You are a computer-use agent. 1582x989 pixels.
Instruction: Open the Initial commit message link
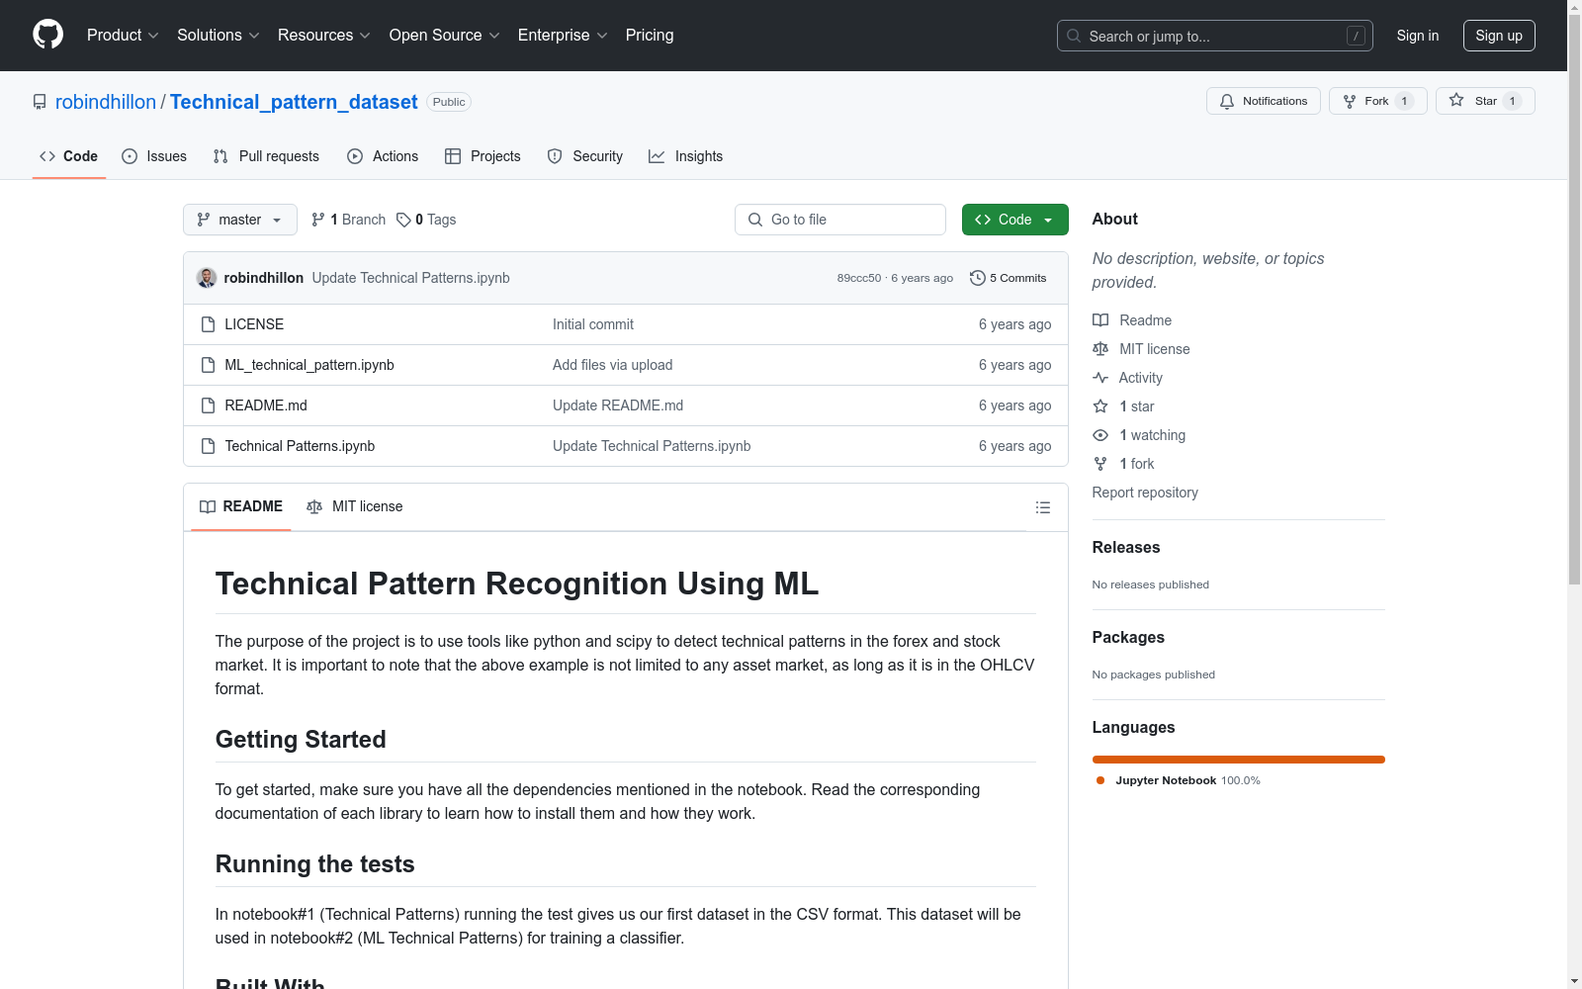coord(593,324)
